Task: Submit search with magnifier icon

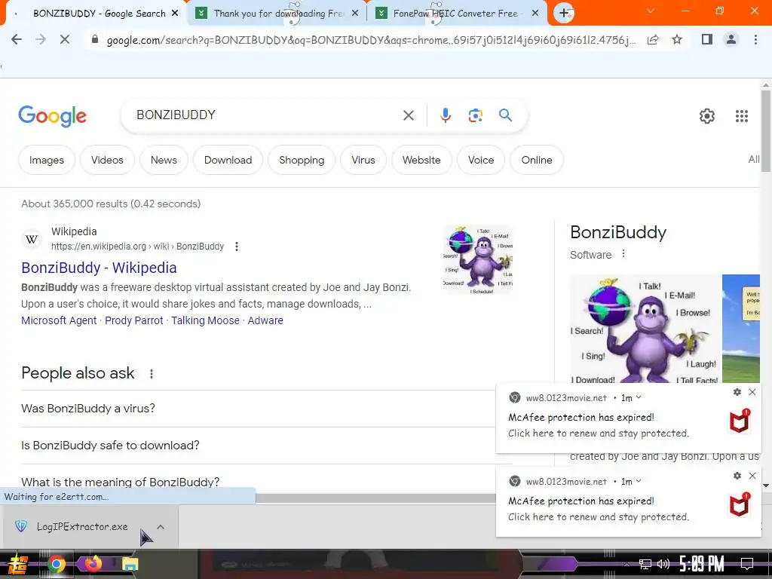Action: click(505, 115)
